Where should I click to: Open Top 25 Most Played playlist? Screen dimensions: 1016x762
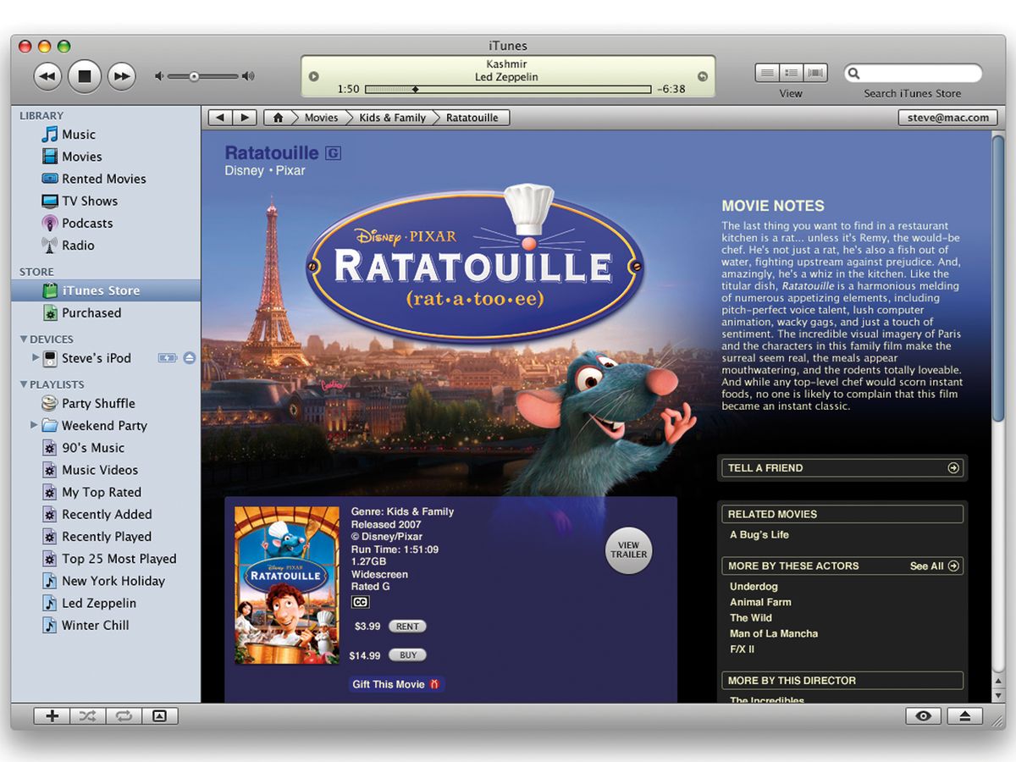pyautogui.click(x=119, y=559)
